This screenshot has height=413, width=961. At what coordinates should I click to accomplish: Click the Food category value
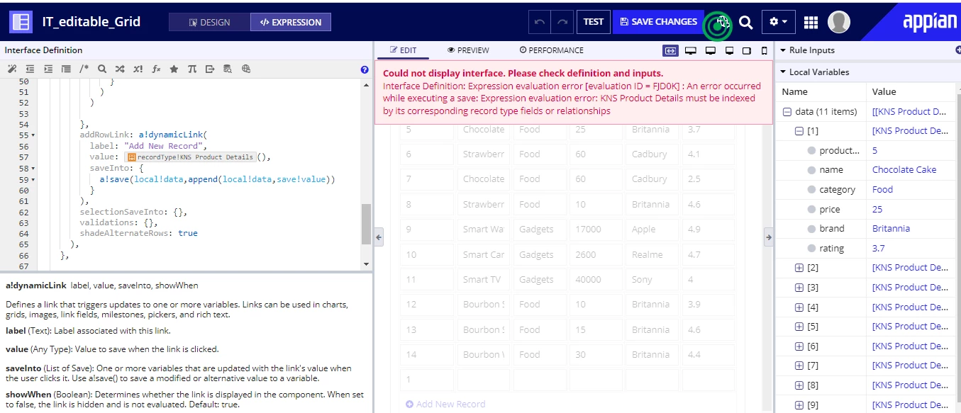point(882,190)
